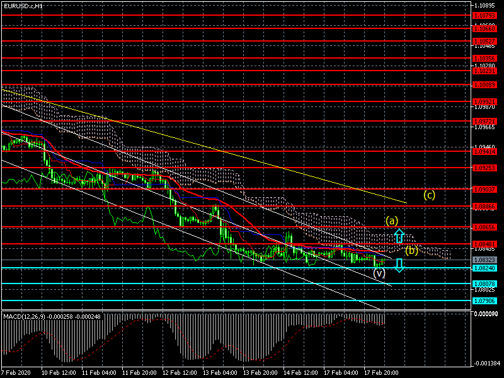The image size is (504, 378).
Task: Click the EURUSD.c,H1 chart title
Action: 23,6
